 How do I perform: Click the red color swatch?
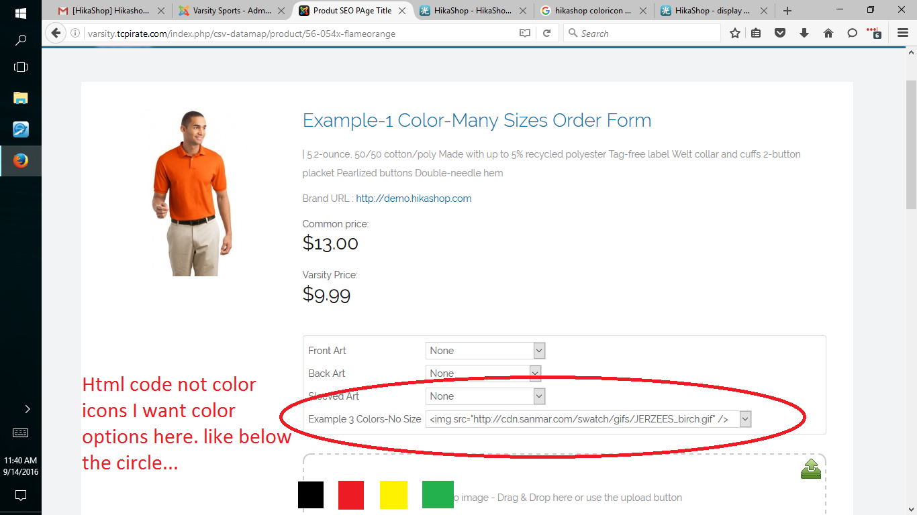click(351, 495)
